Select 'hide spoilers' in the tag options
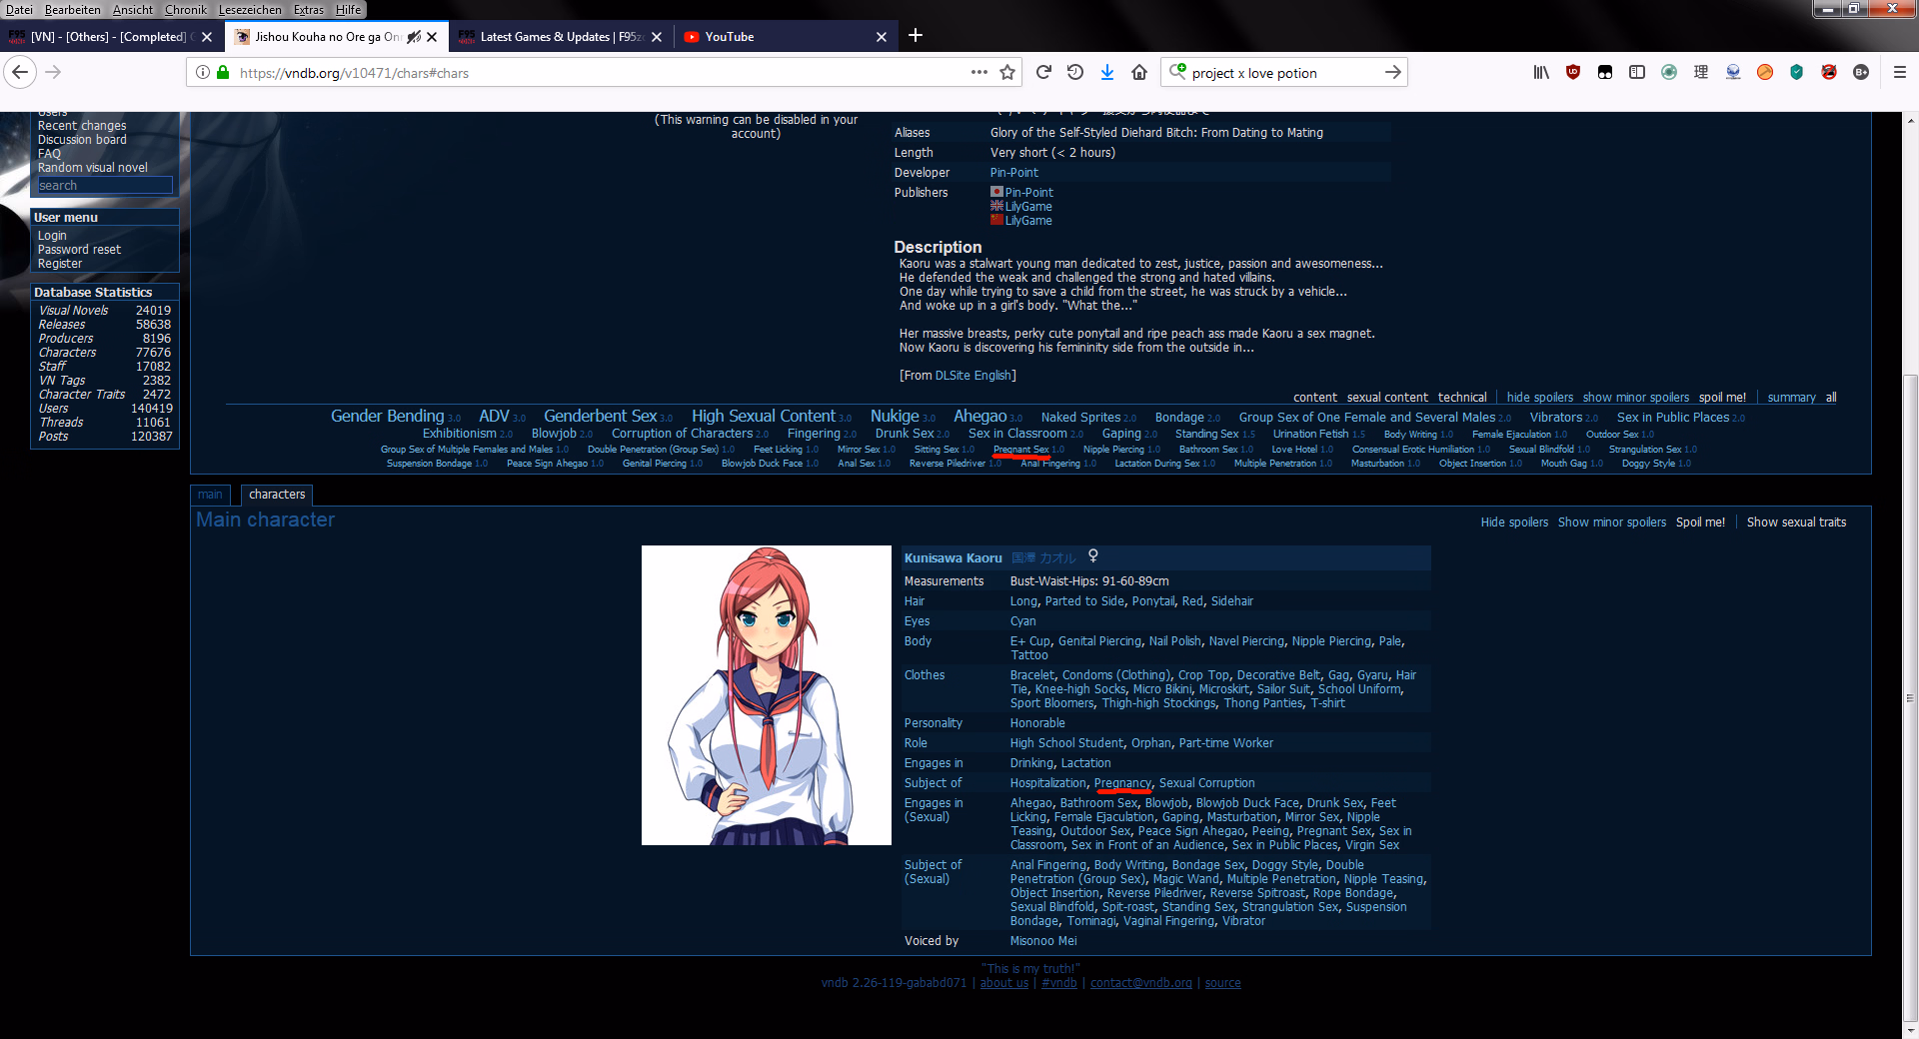The width and height of the screenshot is (1919, 1039). coord(1539,398)
